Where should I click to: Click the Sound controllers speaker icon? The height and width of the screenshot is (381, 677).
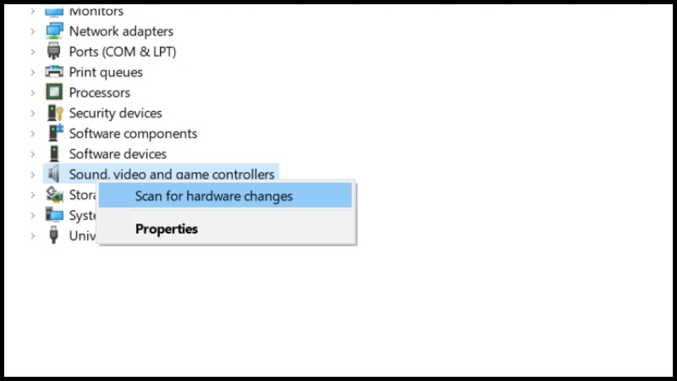53,174
